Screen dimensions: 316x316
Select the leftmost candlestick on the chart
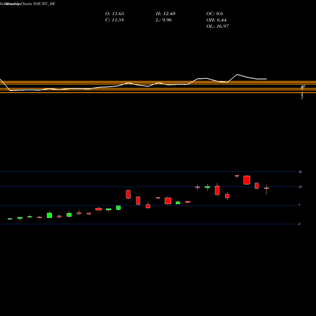click(10, 219)
